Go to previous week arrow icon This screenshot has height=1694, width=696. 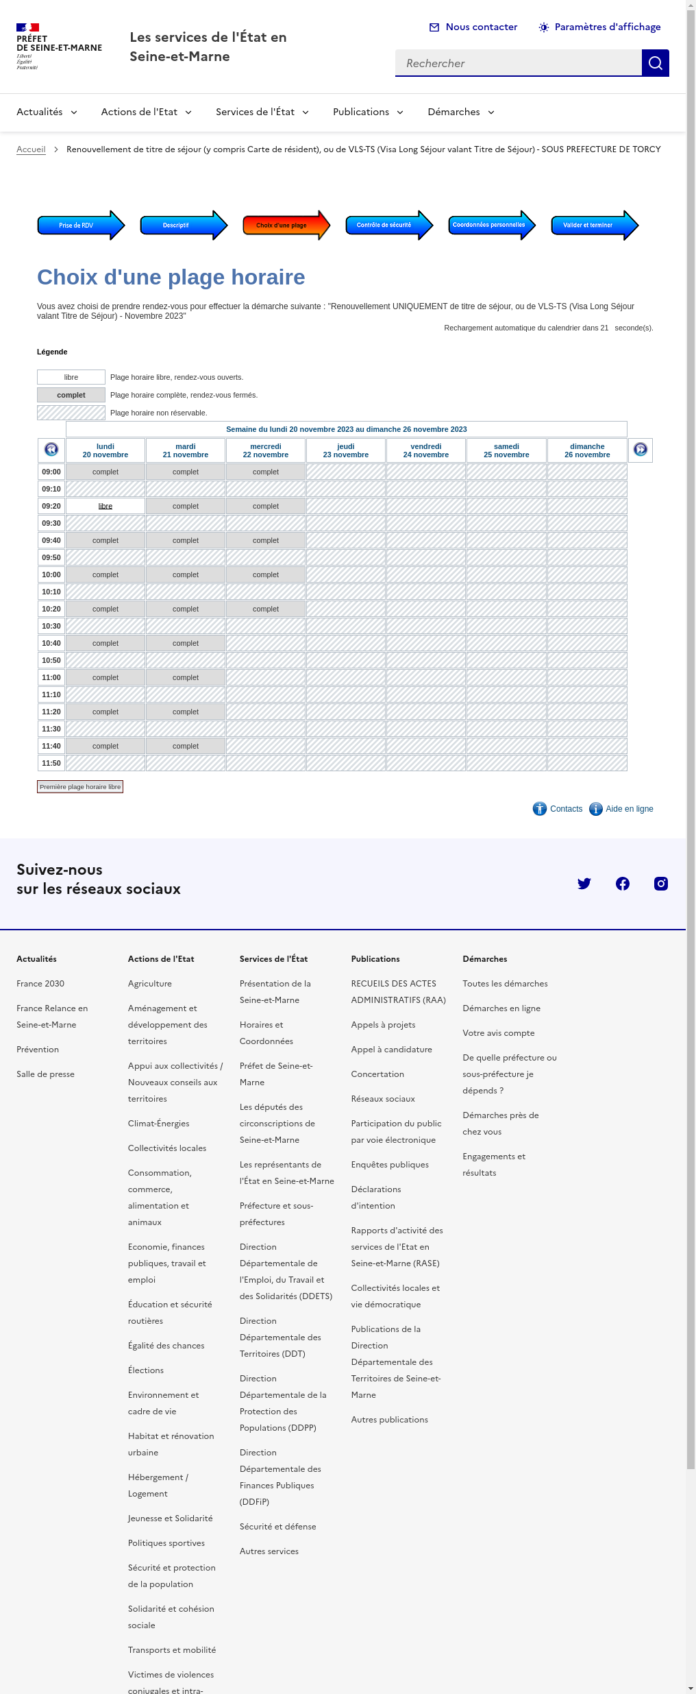point(51,450)
